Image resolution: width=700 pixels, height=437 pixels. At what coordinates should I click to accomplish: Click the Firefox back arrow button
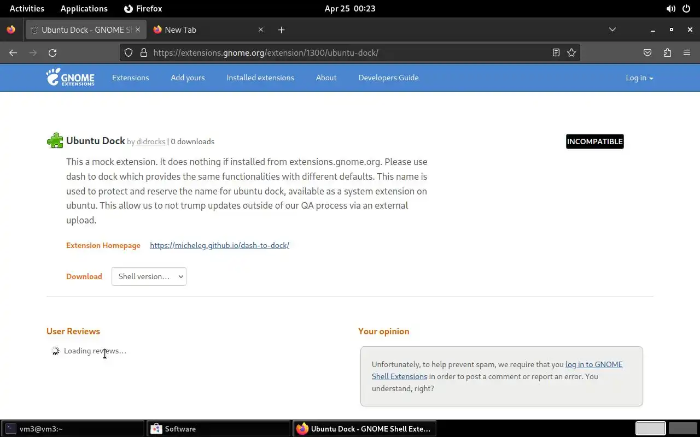13,52
